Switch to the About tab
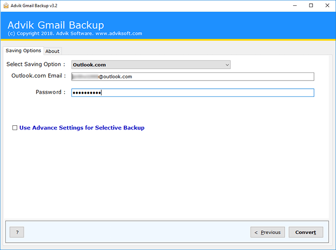336x250 pixels. pos(52,51)
